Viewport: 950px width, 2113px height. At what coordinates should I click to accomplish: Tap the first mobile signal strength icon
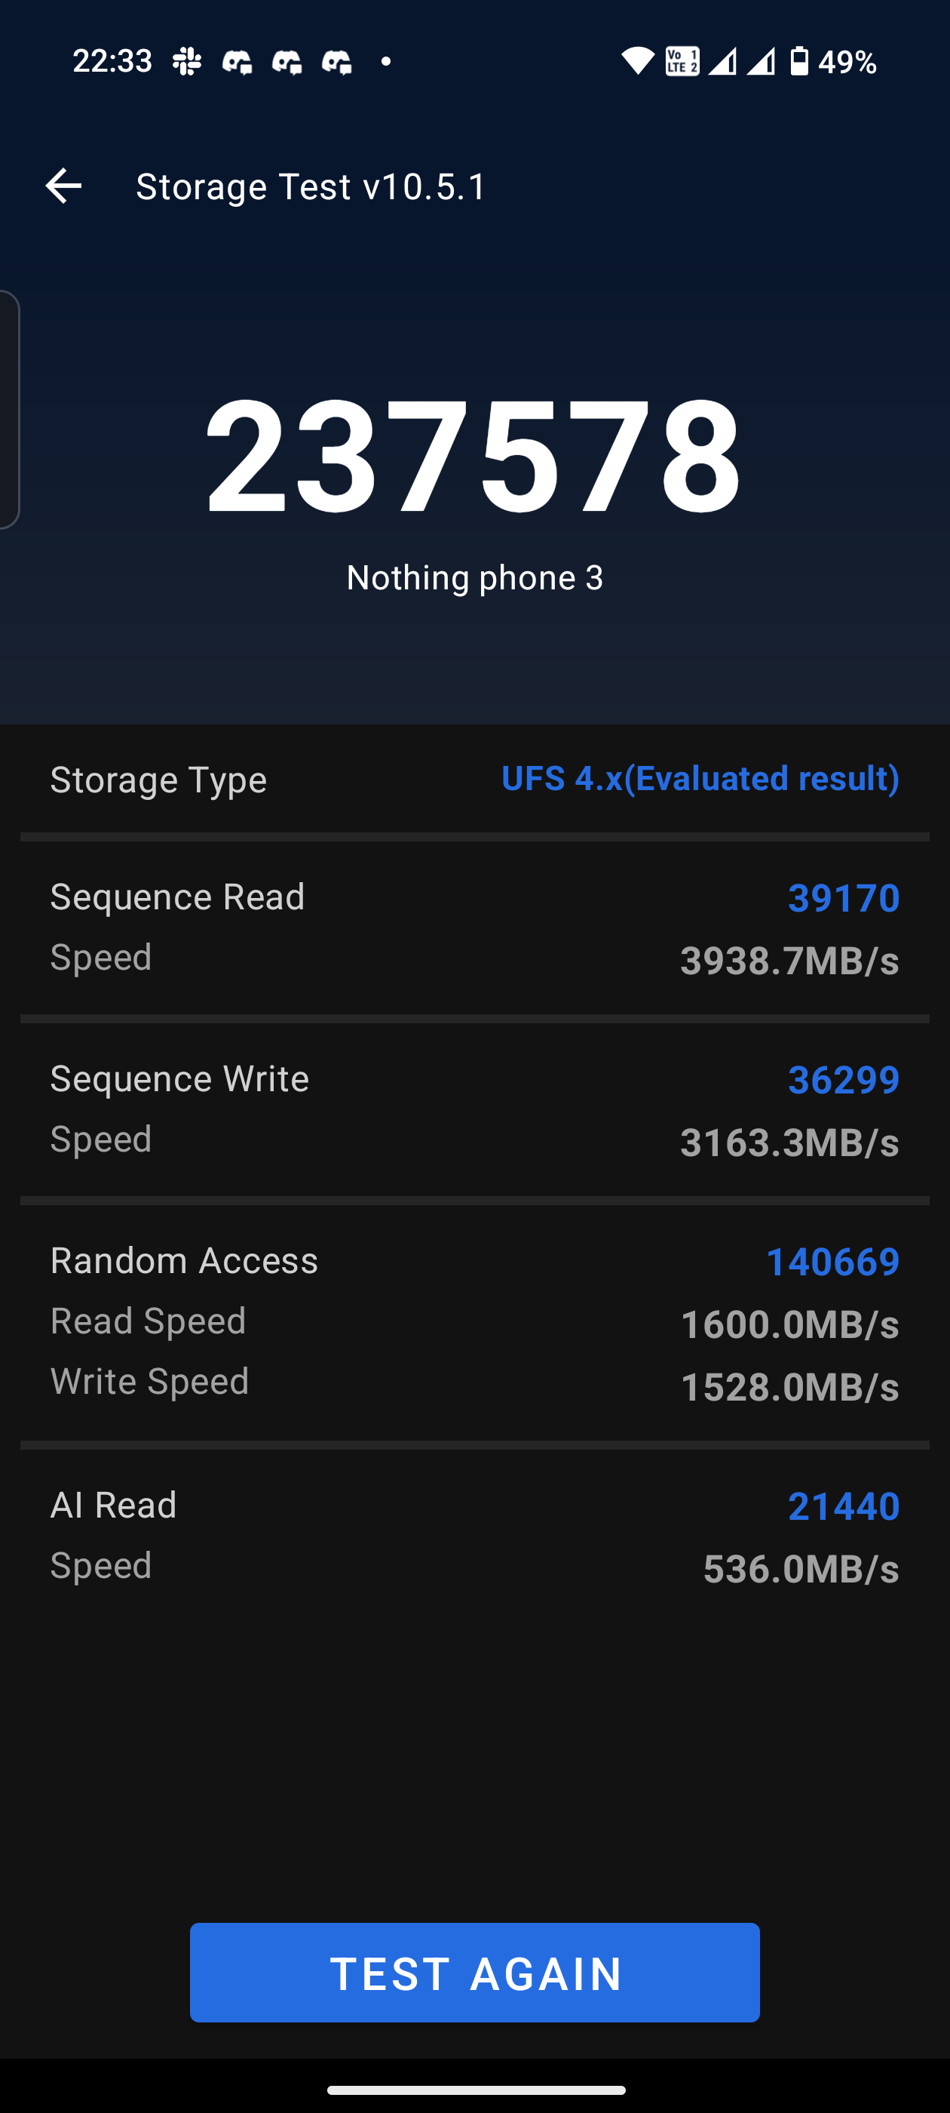(722, 62)
